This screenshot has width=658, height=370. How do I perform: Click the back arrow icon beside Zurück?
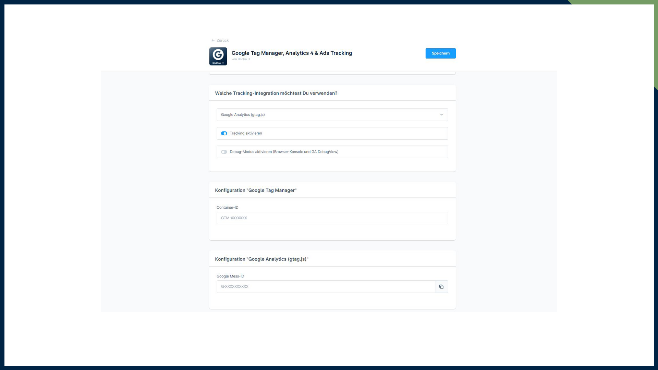213,40
